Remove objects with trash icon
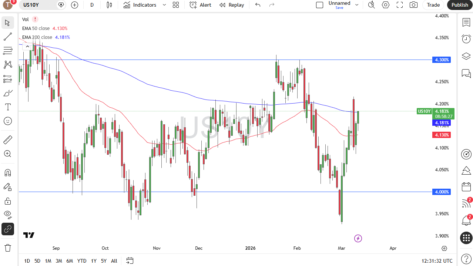The height and width of the screenshot is (266, 473). [7, 248]
